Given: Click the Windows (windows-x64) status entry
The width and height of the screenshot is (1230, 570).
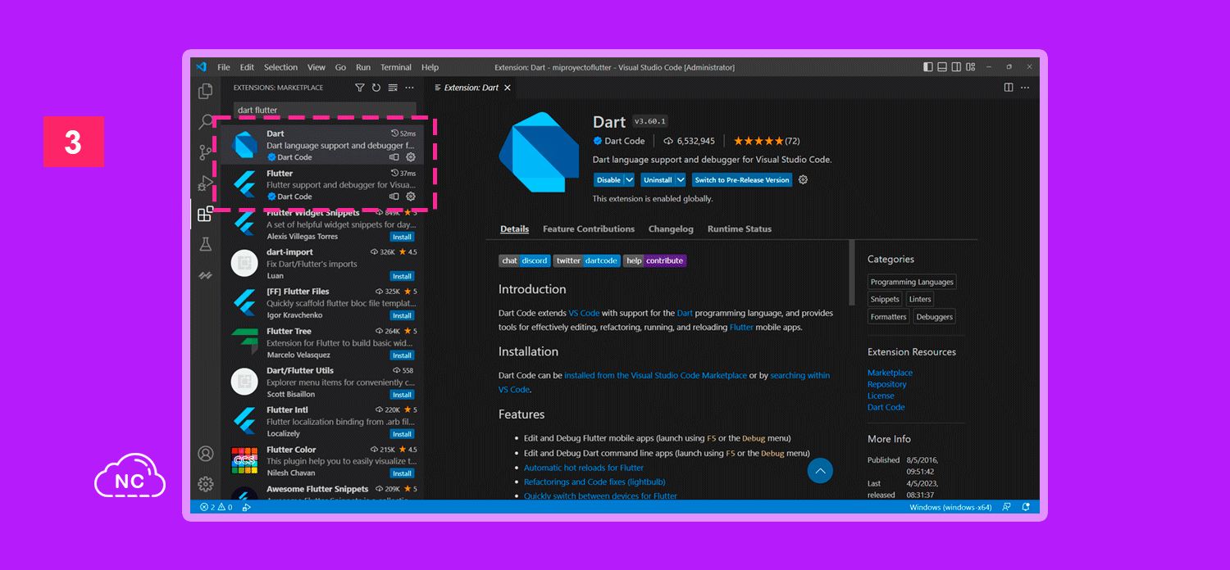Looking at the screenshot, I should click(x=950, y=507).
